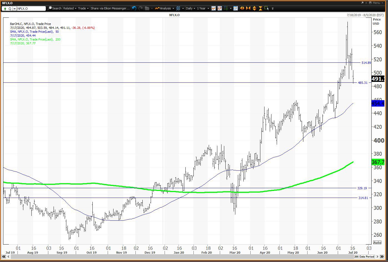This screenshot has height=262, width=388.
Task: Click the 329.19 horizontal level label
Action: click(362, 188)
